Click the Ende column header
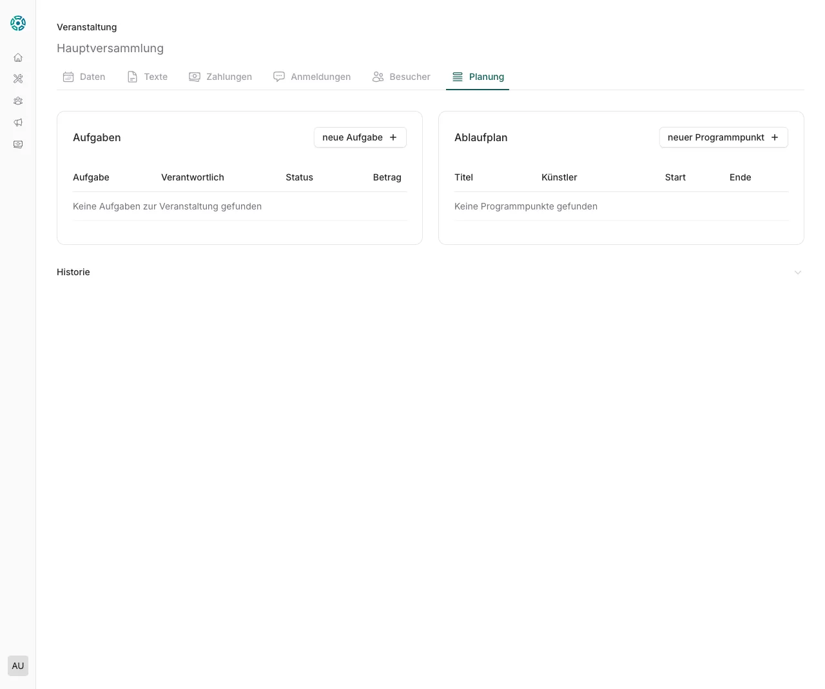 (741, 177)
